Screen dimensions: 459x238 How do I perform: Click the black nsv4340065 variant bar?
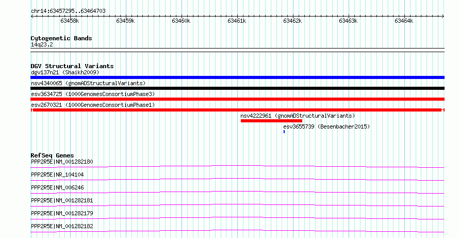click(x=237, y=88)
